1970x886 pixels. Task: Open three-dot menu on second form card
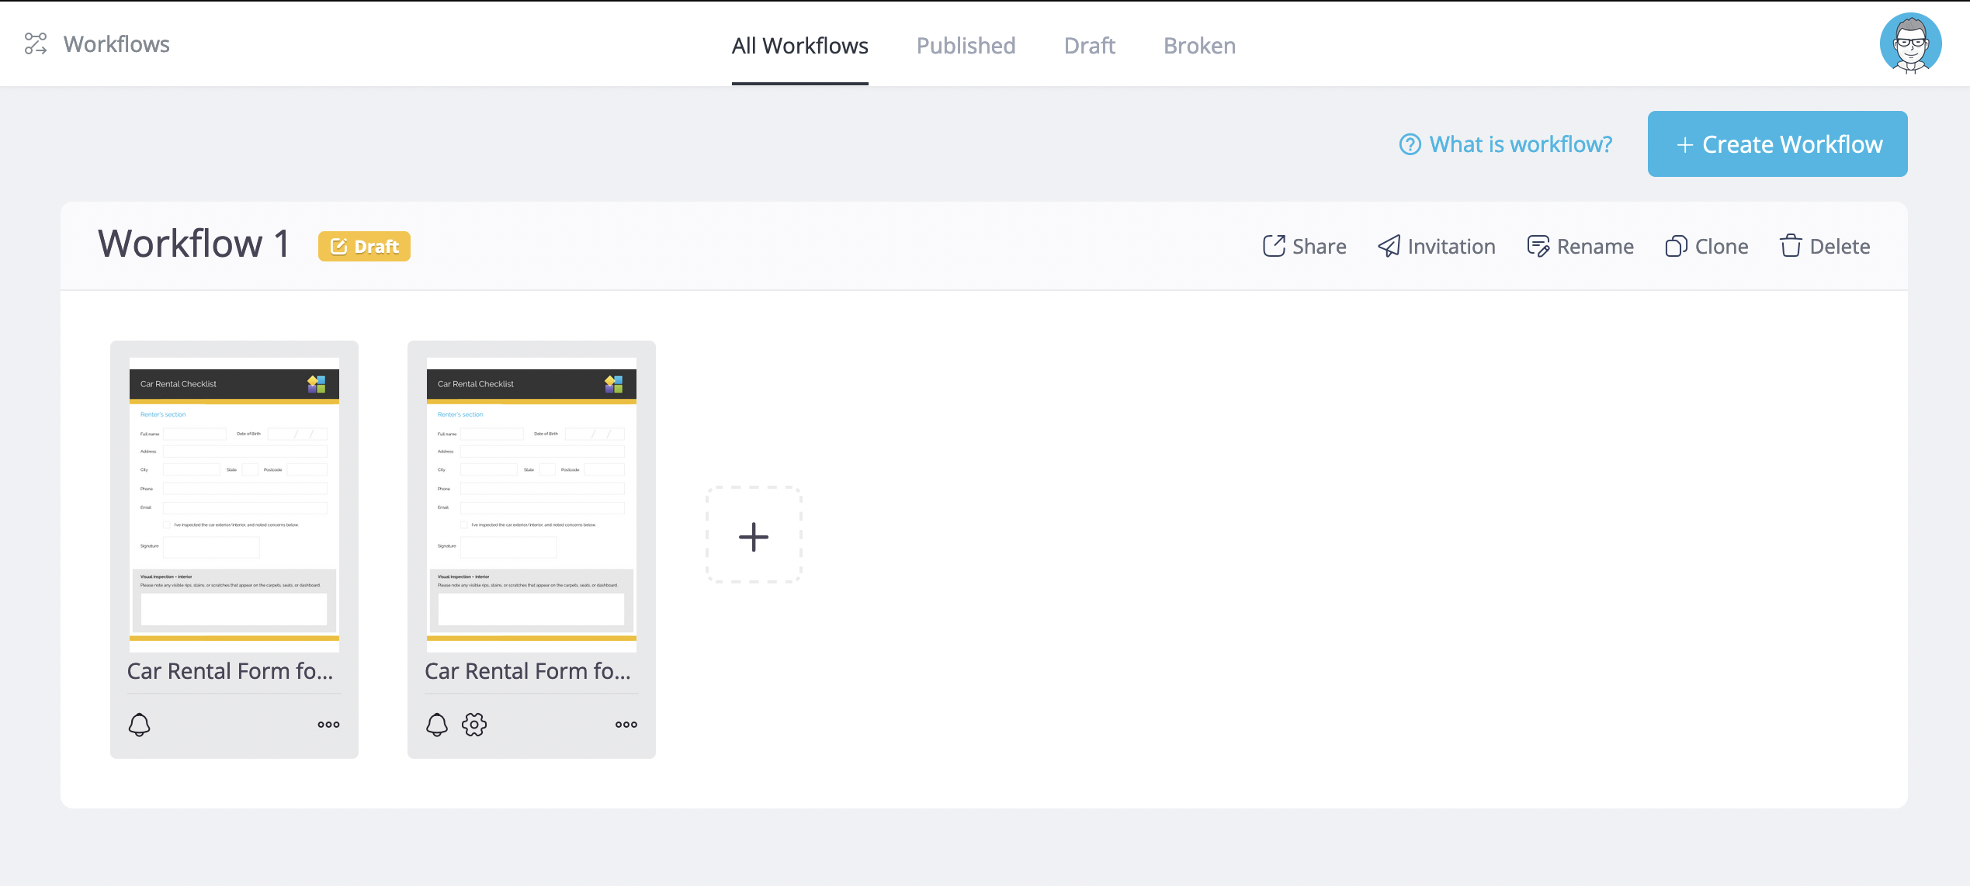click(626, 724)
